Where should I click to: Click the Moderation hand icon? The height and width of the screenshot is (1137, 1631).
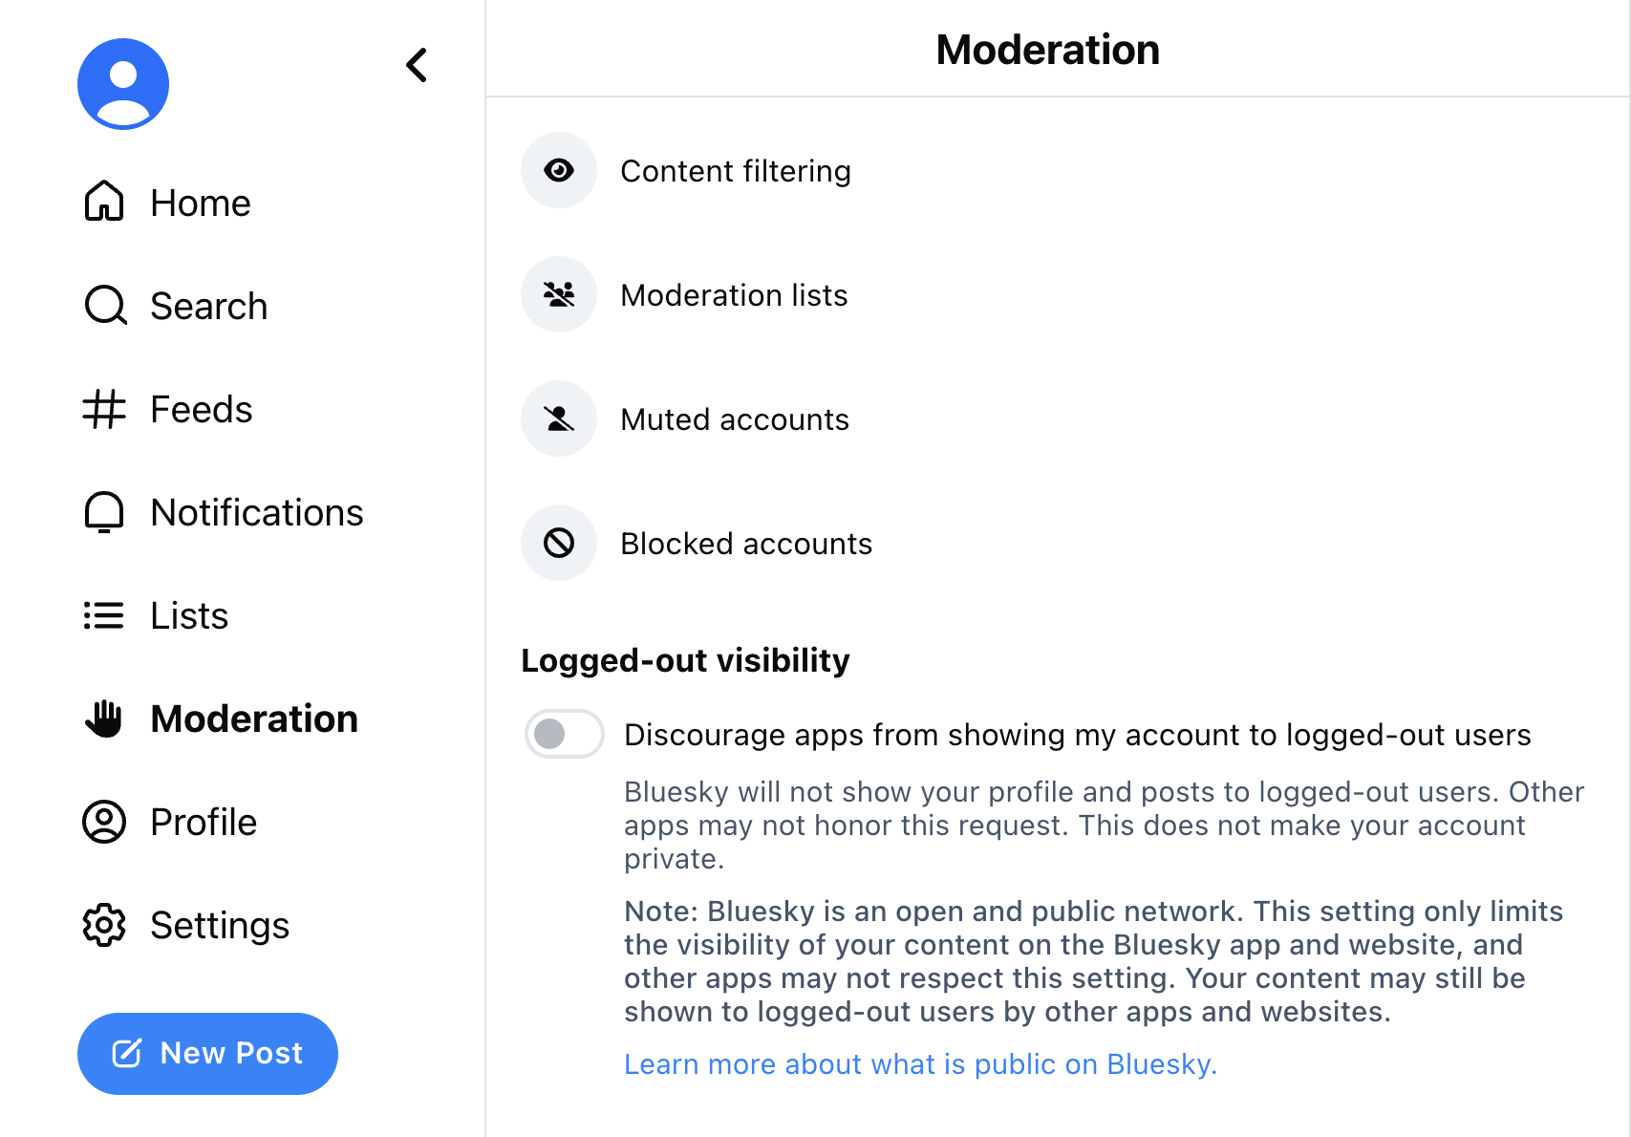(105, 719)
